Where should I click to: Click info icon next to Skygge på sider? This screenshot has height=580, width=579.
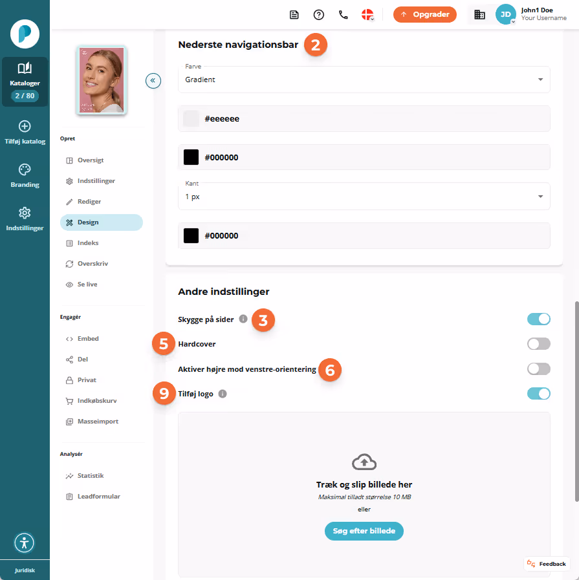click(x=243, y=319)
